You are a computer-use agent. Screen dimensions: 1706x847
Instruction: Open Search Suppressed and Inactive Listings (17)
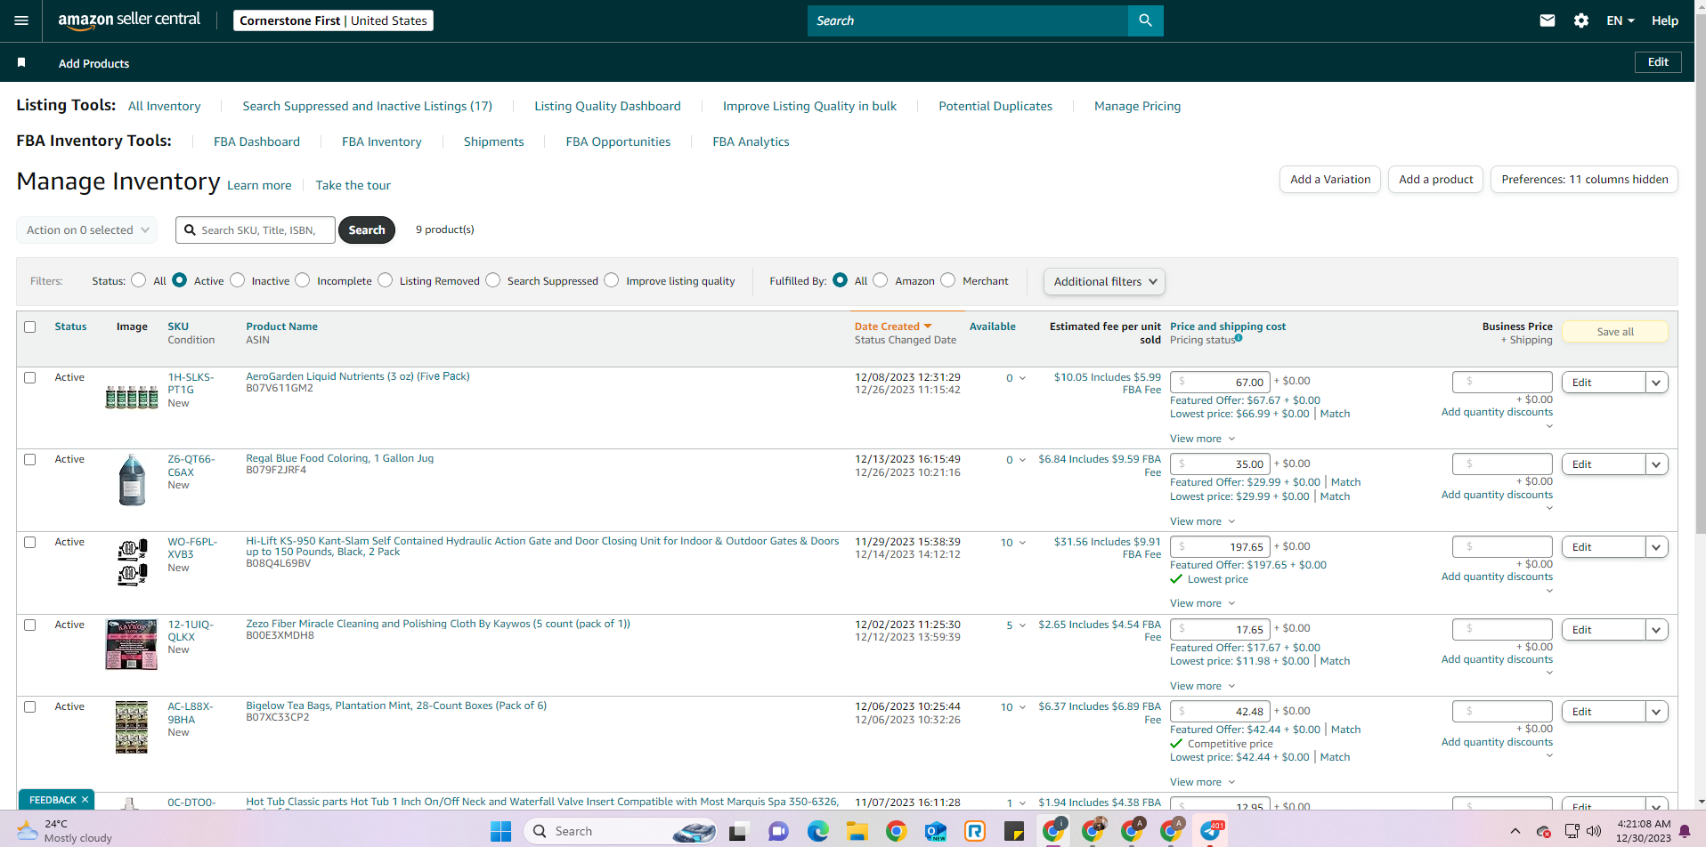[367, 106]
